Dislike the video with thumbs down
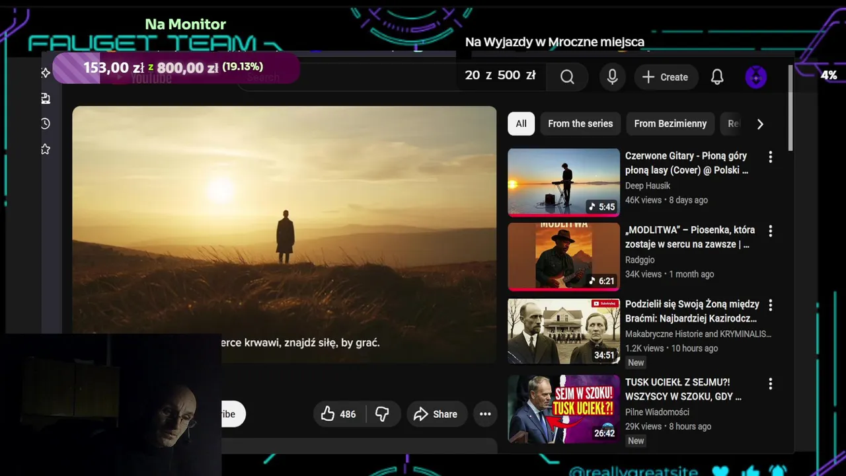This screenshot has width=846, height=476. tap(382, 414)
